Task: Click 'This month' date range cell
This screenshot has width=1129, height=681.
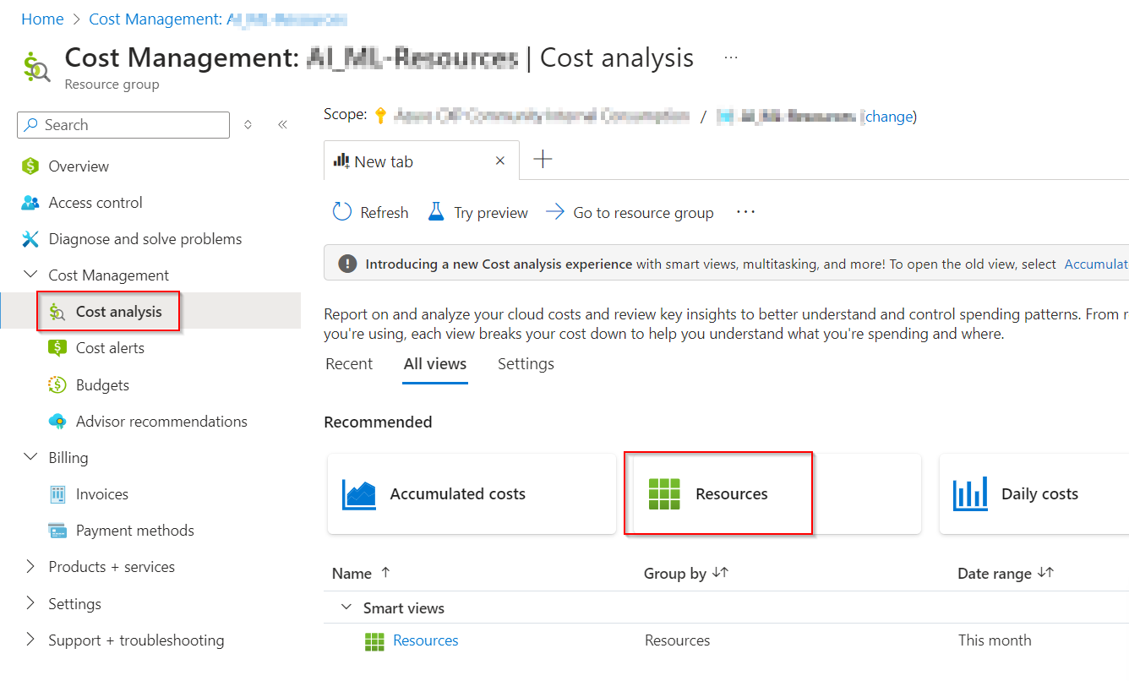Action: pyautogui.click(x=995, y=640)
